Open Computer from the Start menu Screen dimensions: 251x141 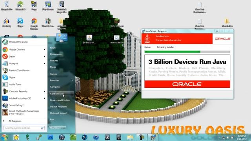(55, 87)
